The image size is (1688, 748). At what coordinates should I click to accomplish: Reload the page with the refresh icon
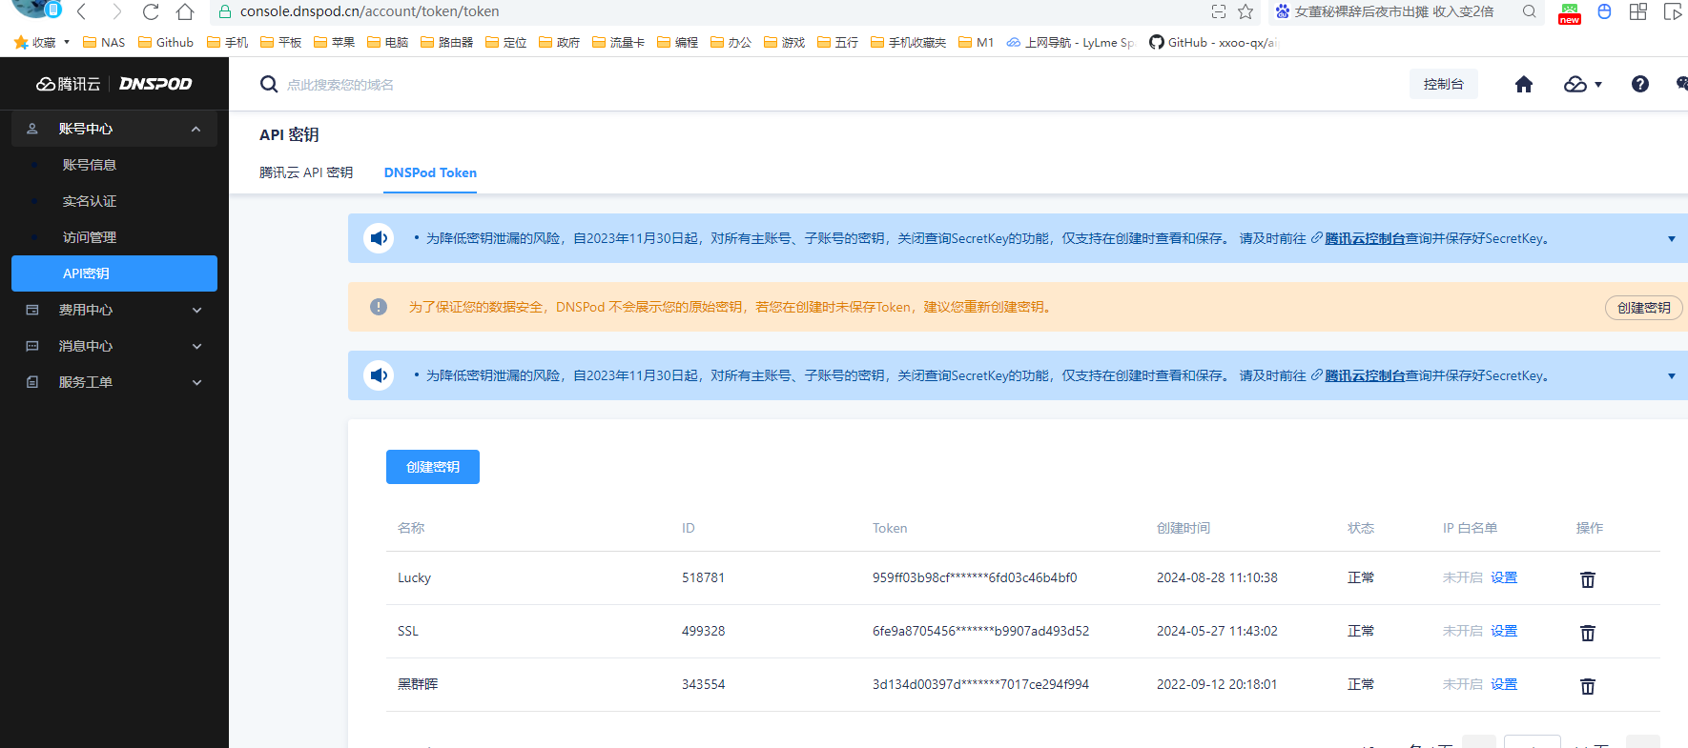pos(151,11)
